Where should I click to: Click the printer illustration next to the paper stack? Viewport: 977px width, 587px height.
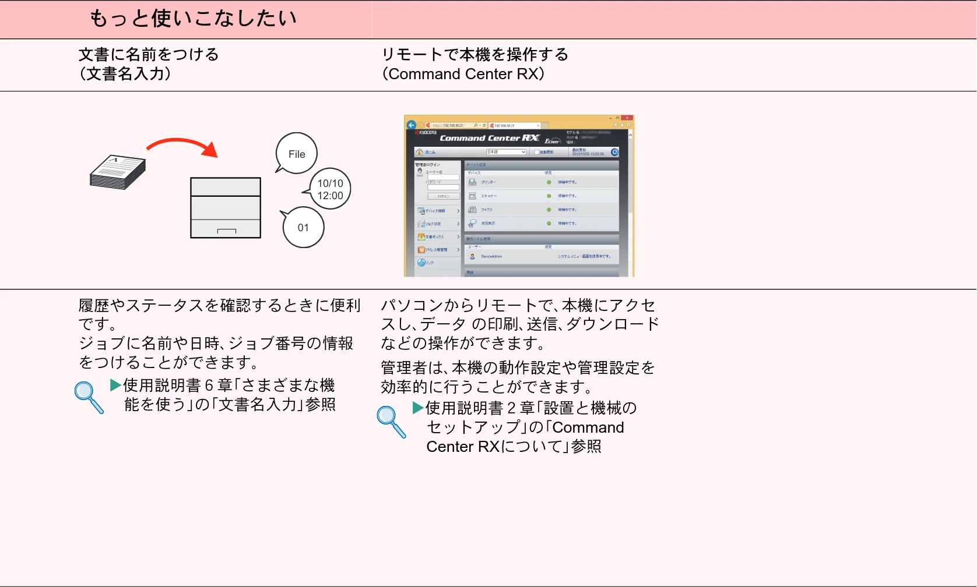tap(226, 208)
